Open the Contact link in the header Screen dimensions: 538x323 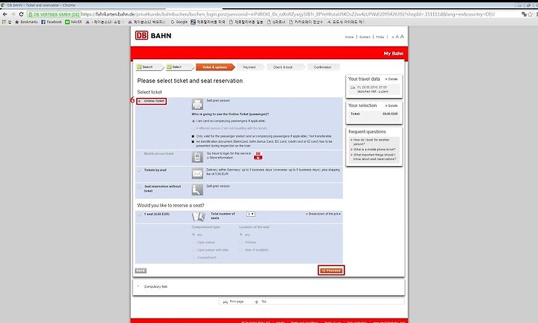point(365,37)
